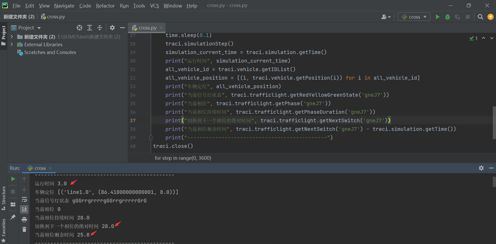
Task: Open the Run menu
Action: point(124,6)
